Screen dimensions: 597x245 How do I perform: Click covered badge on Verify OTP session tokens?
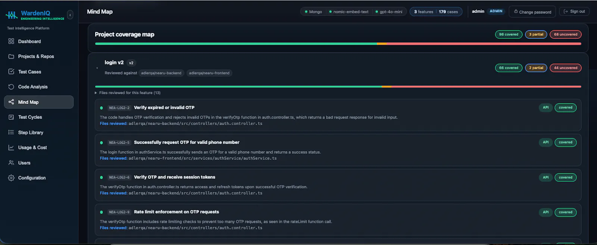565,178
